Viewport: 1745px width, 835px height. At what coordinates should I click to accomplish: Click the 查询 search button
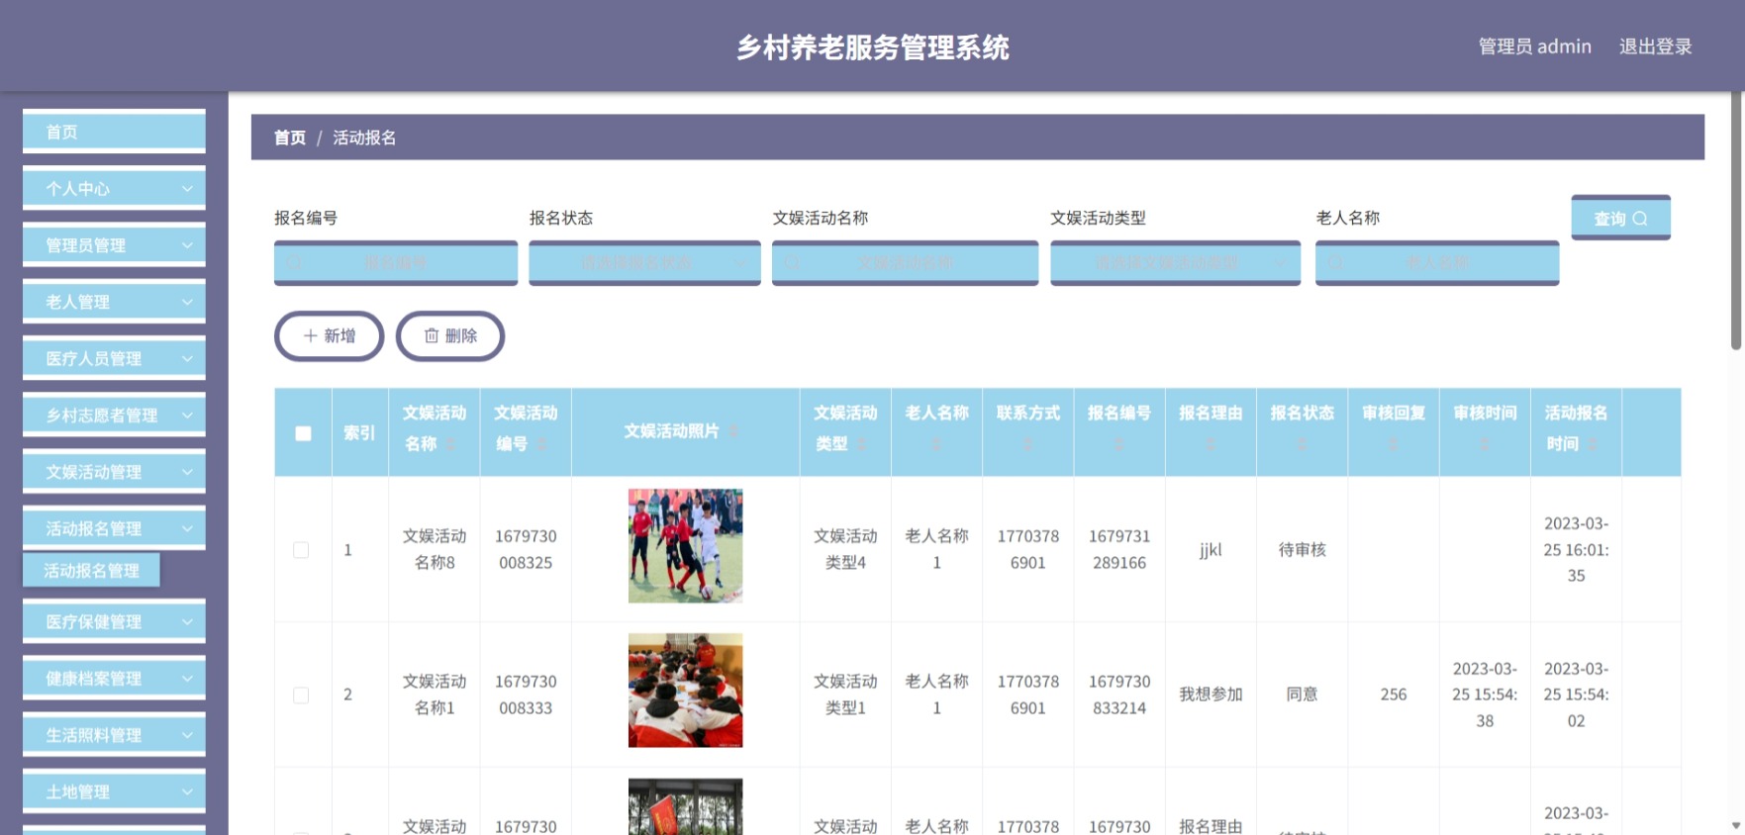click(x=1620, y=218)
